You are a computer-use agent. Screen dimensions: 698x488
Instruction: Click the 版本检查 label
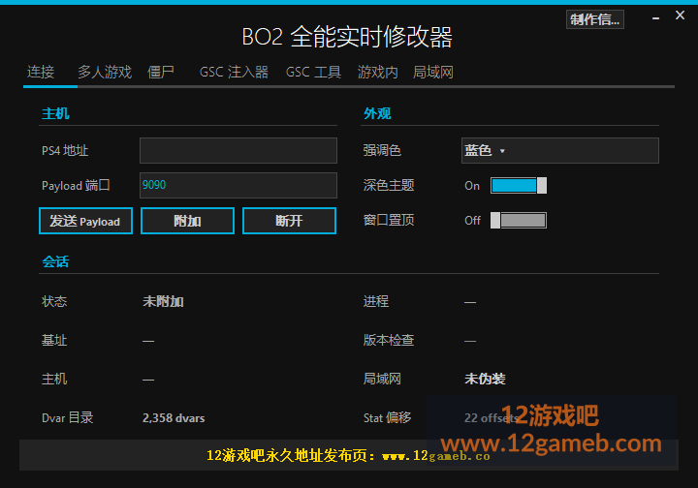point(389,341)
